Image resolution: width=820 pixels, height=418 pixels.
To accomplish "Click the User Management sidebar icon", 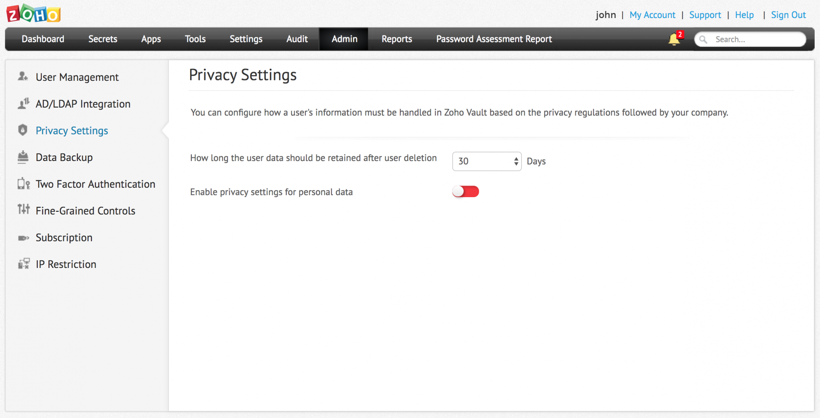I will tap(23, 77).
